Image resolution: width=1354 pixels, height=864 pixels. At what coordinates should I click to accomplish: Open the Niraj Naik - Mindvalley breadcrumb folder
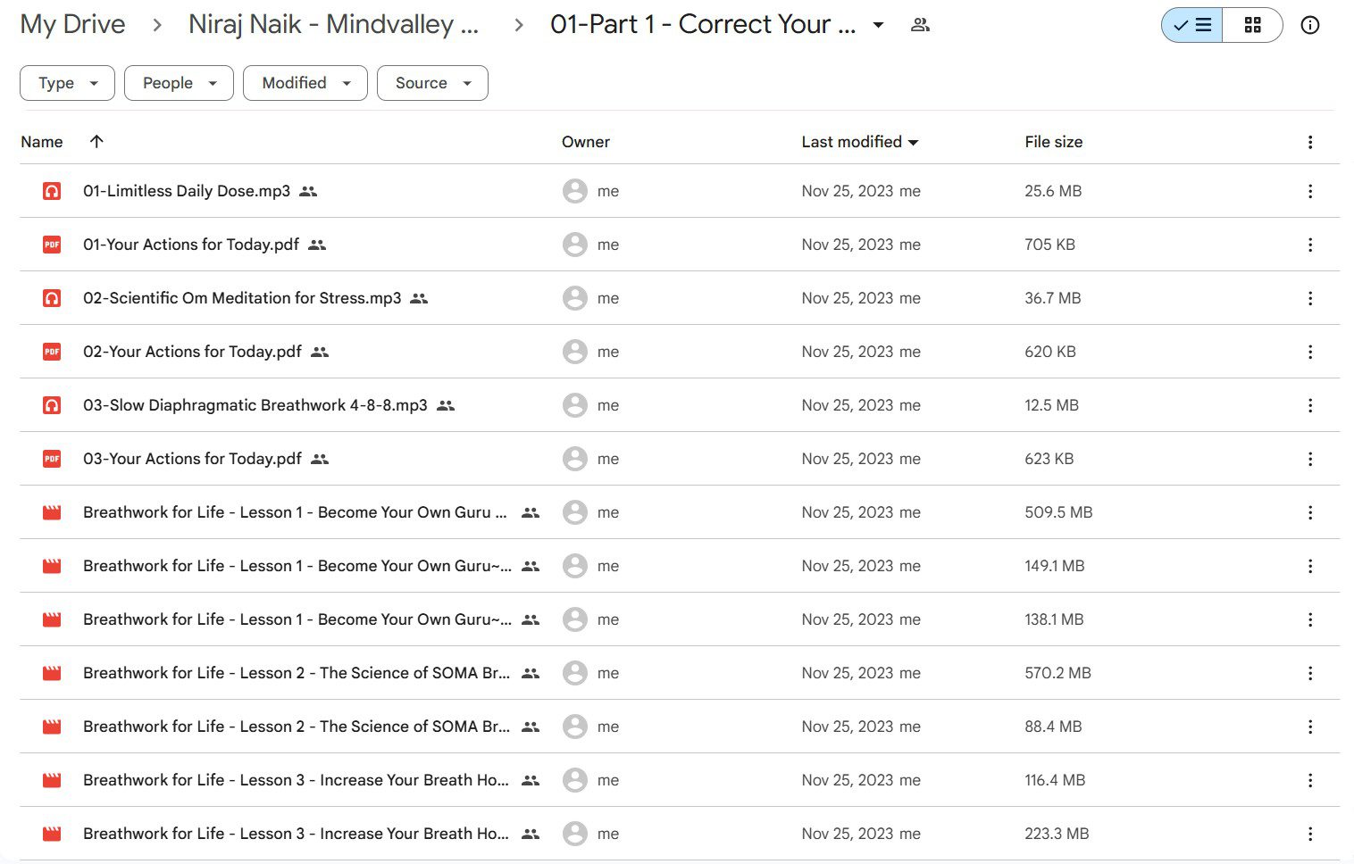(333, 24)
